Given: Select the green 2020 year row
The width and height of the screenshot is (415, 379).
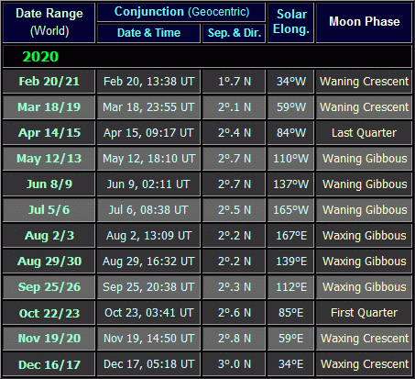Looking at the screenshot, I should (207, 56).
